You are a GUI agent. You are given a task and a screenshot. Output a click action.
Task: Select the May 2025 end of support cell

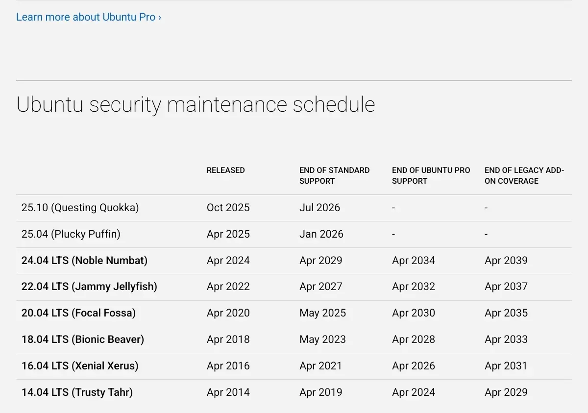(322, 313)
